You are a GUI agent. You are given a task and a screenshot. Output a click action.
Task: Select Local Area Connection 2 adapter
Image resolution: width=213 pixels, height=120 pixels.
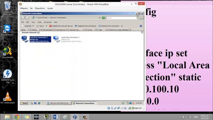(x=36, y=39)
